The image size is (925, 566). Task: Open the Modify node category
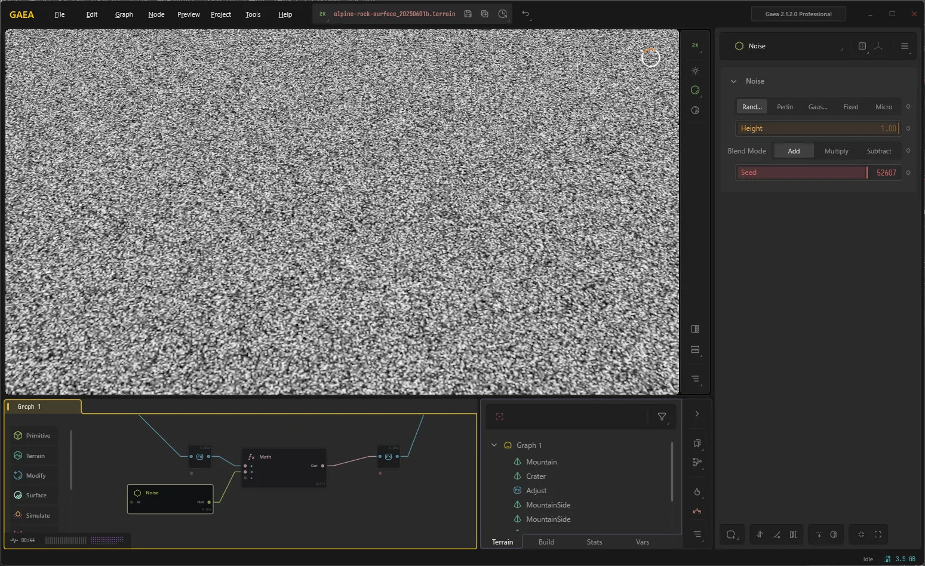33,476
